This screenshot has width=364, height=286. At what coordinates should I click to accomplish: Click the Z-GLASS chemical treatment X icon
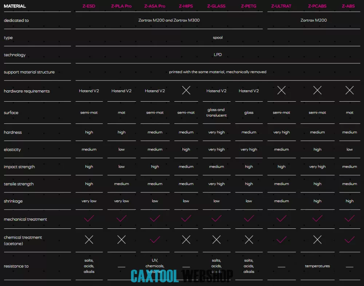coord(217,239)
